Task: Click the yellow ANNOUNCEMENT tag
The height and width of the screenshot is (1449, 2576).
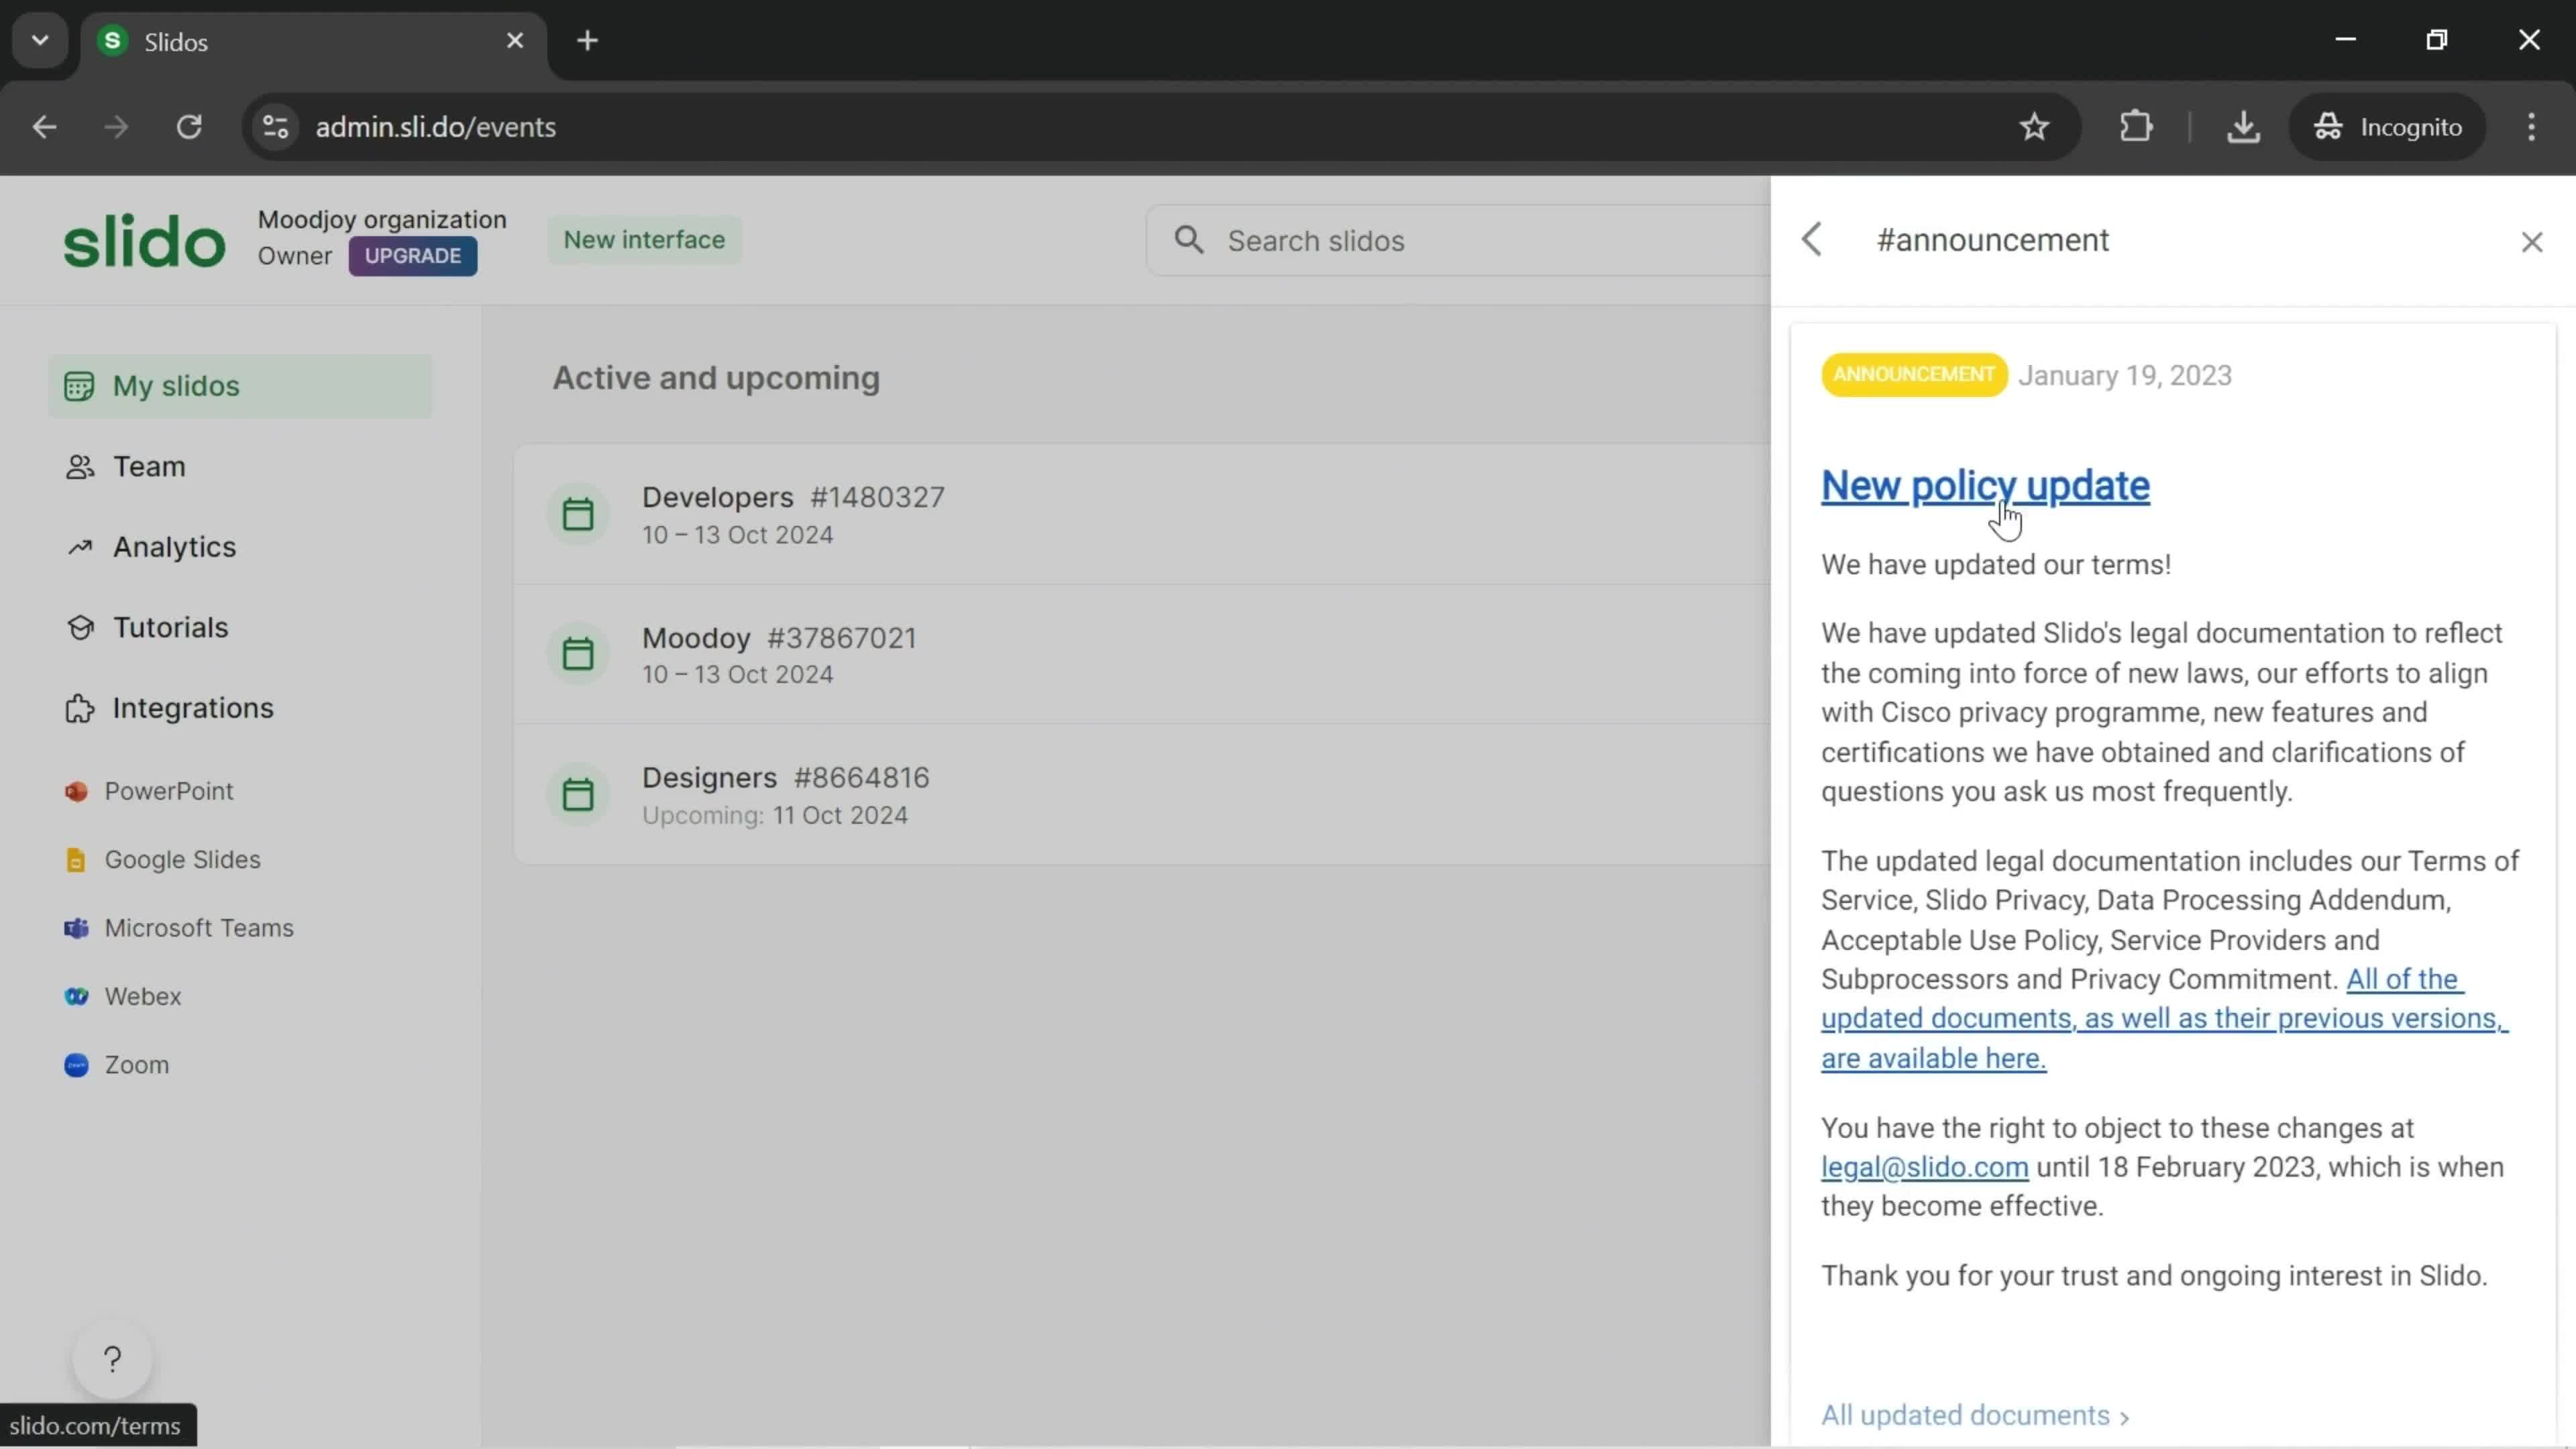Action: (1914, 375)
